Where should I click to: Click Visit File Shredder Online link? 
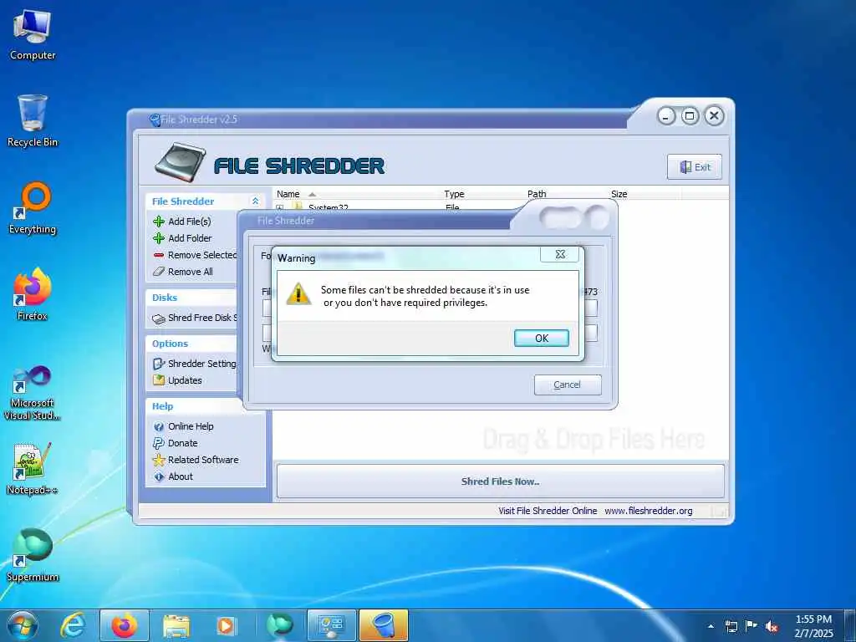548,511
